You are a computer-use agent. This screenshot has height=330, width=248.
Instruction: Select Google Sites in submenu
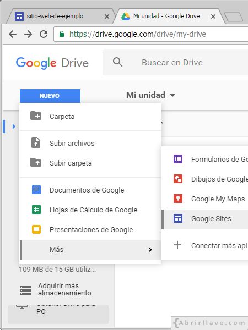click(205, 218)
